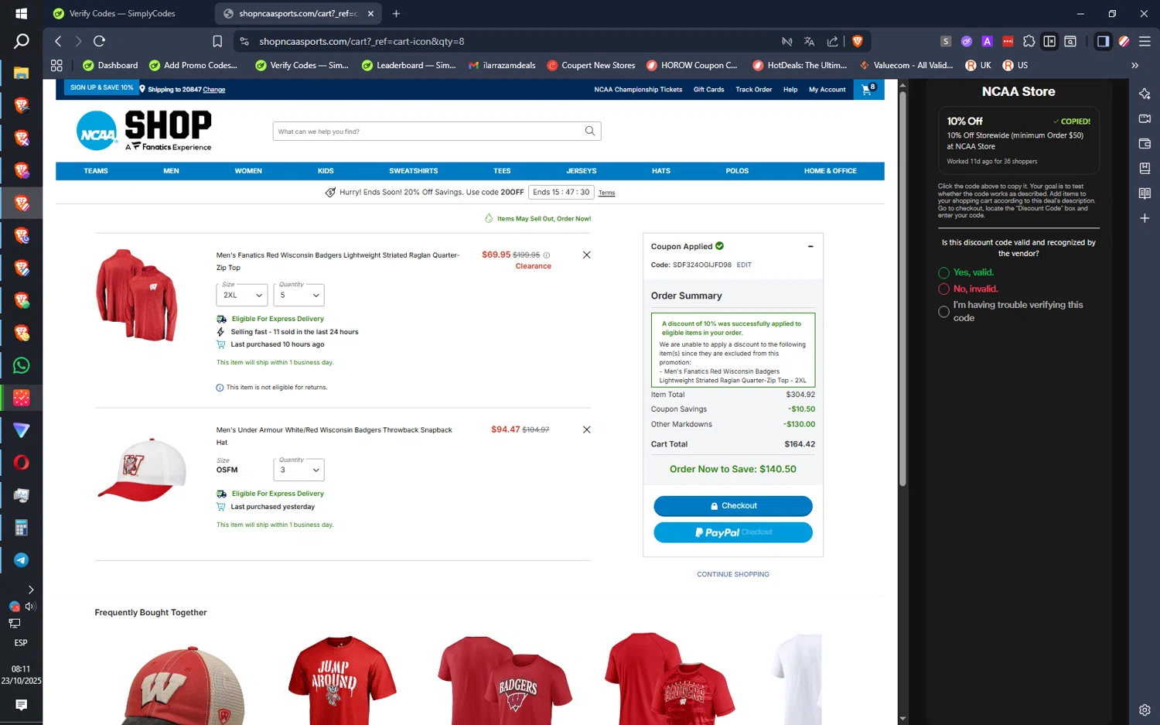The width and height of the screenshot is (1160, 725).
Task: Click the PayPal Checkout button
Action: [x=733, y=532]
